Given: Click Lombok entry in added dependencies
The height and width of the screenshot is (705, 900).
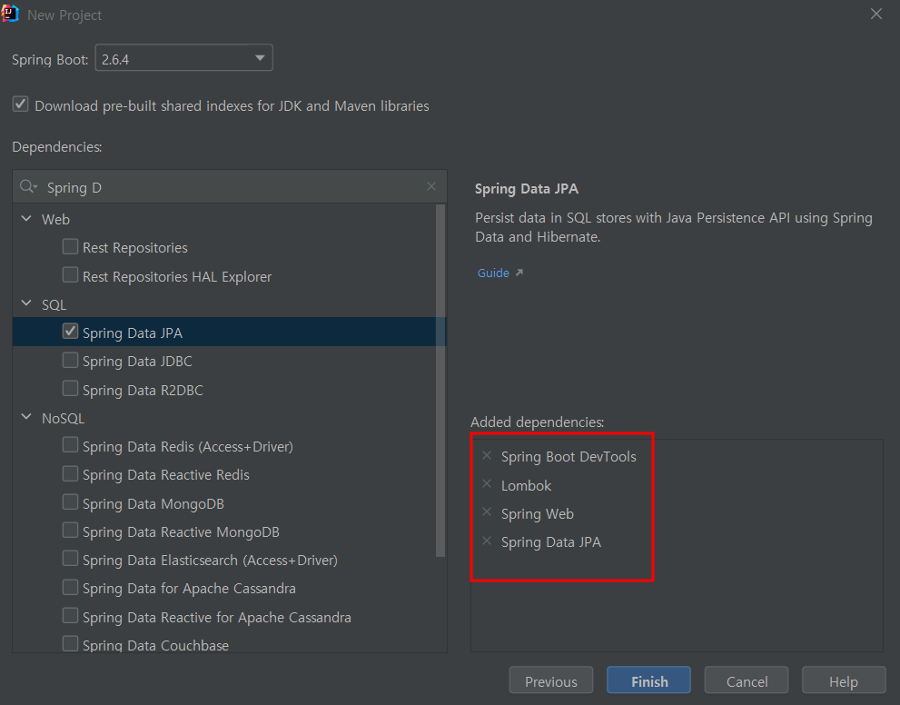Looking at the screenshot, I should 527,485.
